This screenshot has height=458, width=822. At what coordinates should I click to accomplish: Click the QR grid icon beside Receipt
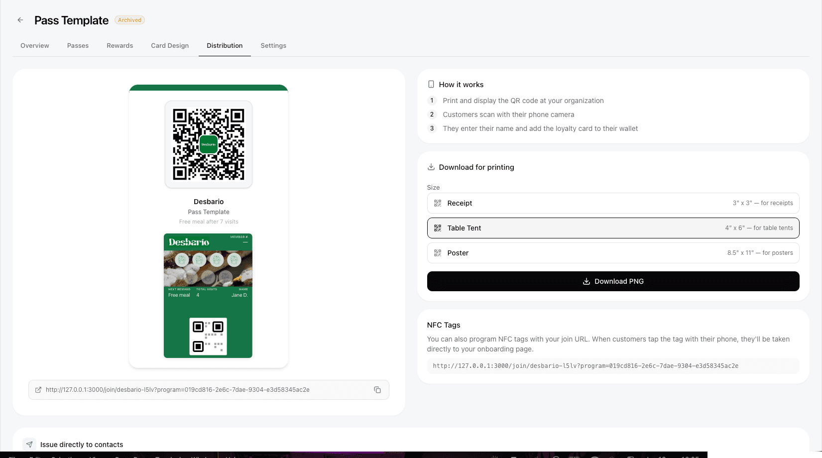(438, 203)
